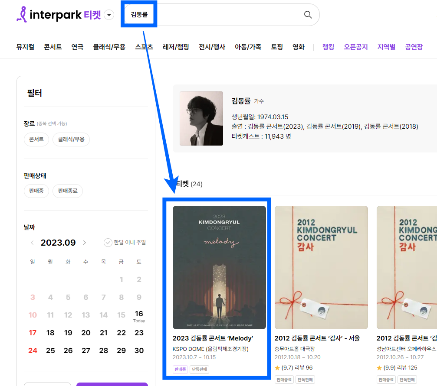Select date 16 Today in calendar

tap(139, 316)
